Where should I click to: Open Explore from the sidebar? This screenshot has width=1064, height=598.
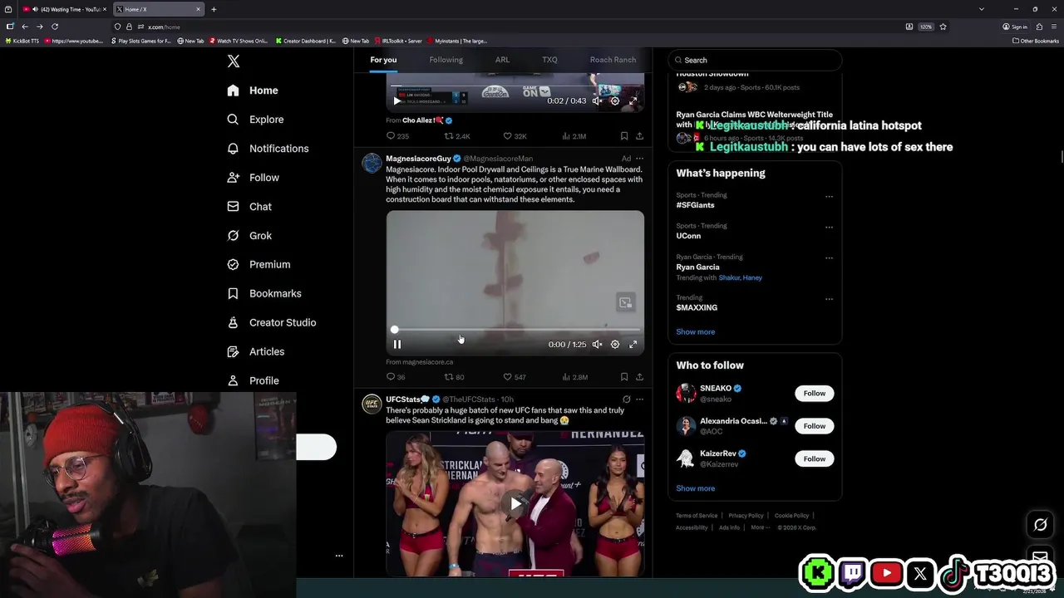click(x=255, y=120)
